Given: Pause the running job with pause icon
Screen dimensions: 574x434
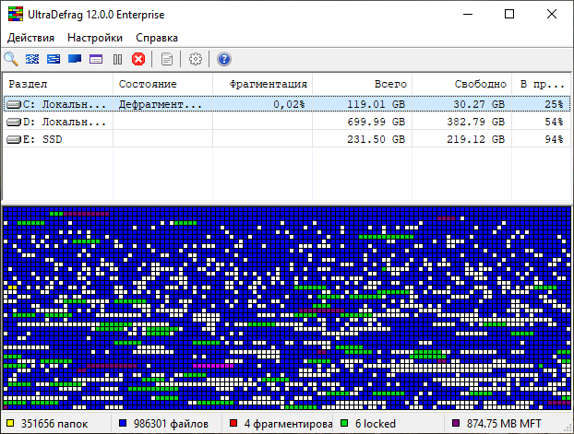Looking at the screenshot, I should pyautogui.click(x=117, y=59).
